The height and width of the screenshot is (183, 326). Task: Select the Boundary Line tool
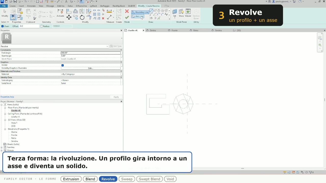[140, 12]
